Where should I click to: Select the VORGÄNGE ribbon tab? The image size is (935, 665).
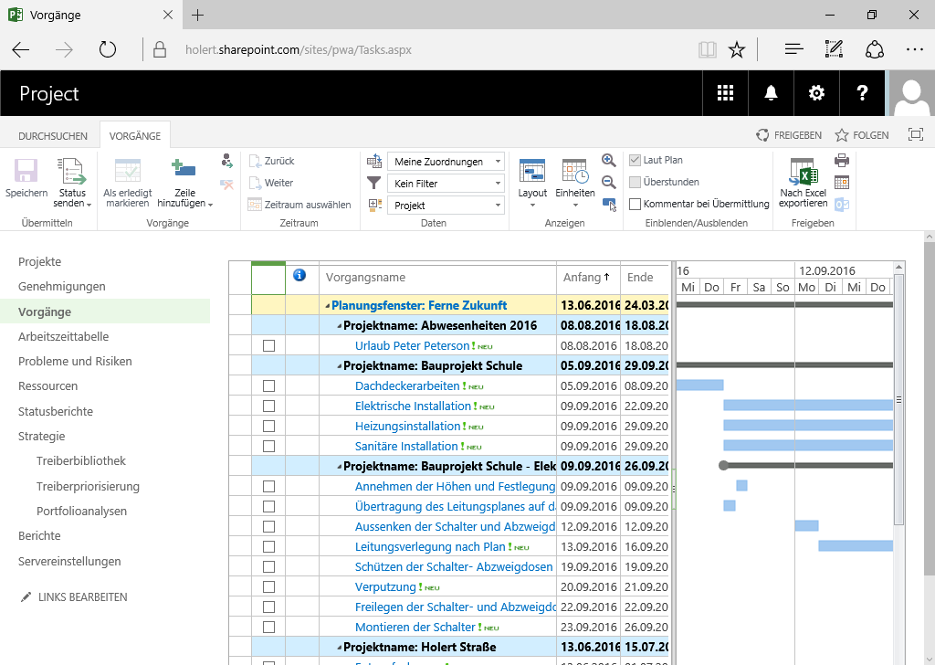pyautogui.click(x=135, y=136)
